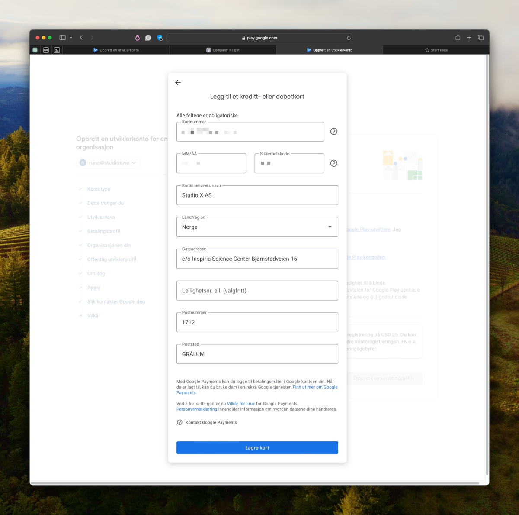Go back with the arrow in the card dialog
The image size is (519, 515).
178,82
